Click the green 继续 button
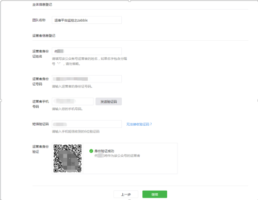258x200 pixels. (155, 194)
